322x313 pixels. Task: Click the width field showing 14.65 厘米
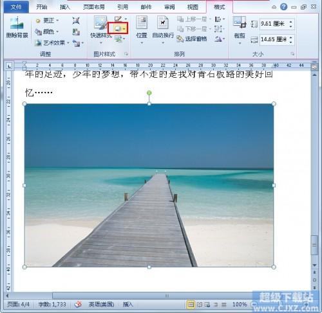coord(274,39)
